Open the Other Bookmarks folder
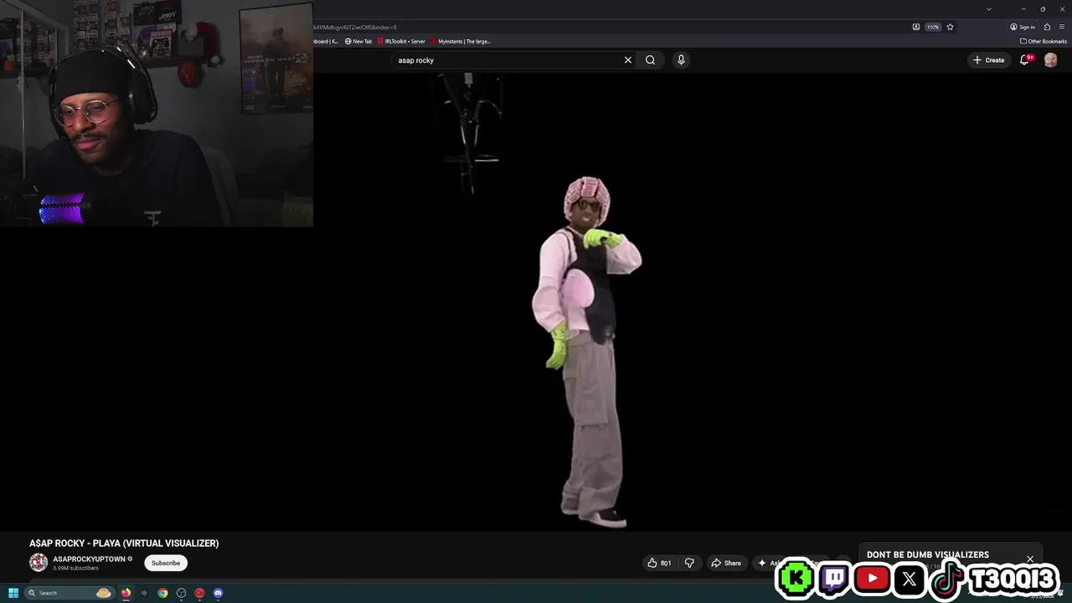Screen dimensions: 1072x603 1044,41
